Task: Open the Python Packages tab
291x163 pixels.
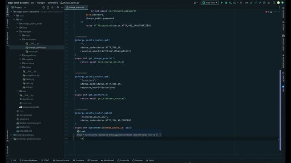Action: click(x=29, y=160)
